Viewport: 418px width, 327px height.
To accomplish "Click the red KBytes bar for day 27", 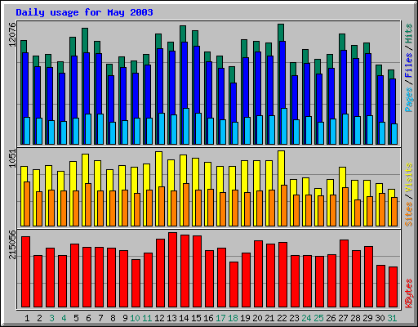I will [x=344, y=273].
